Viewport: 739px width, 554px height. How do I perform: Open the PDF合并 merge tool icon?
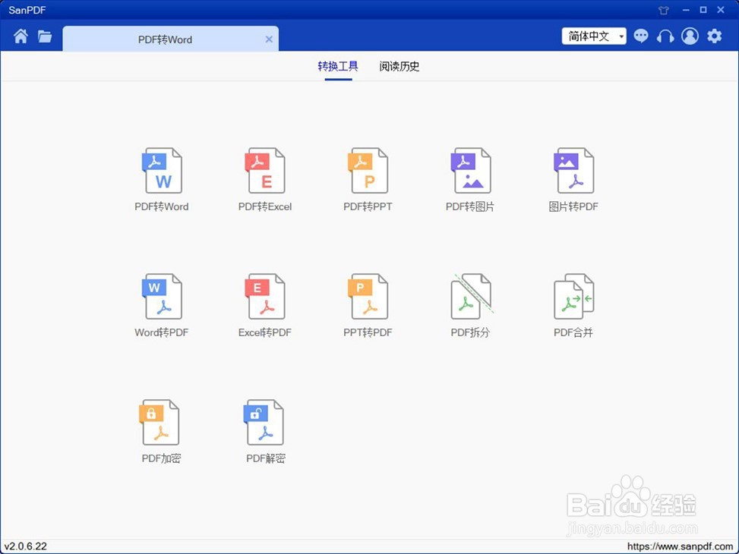[573, 296]
